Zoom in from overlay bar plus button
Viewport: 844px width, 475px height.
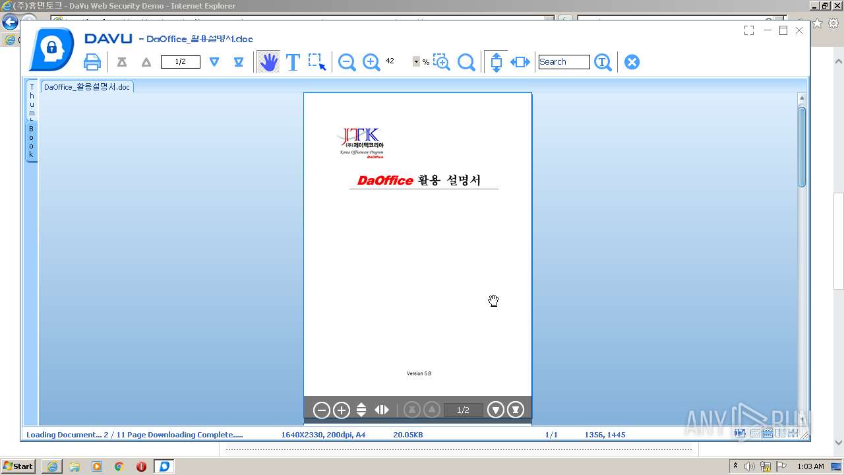[341, 410]
